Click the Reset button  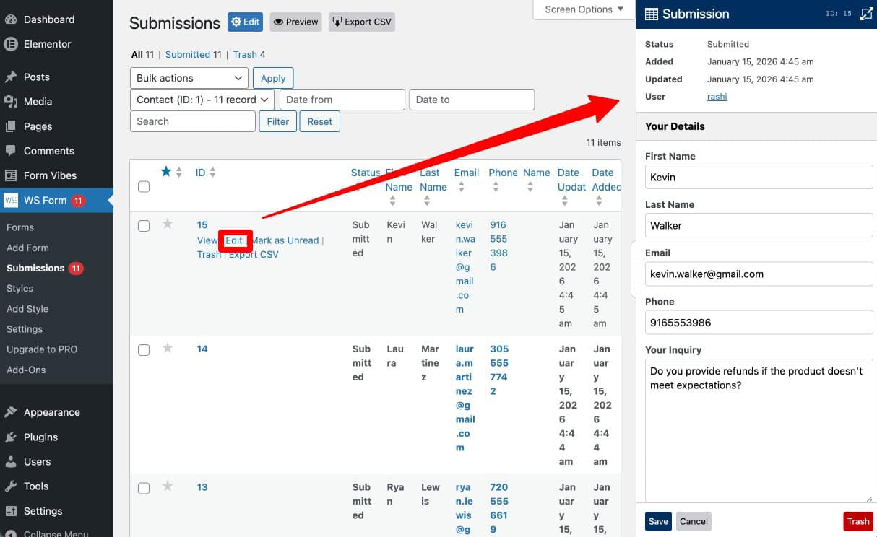click(x=319, y=121)
